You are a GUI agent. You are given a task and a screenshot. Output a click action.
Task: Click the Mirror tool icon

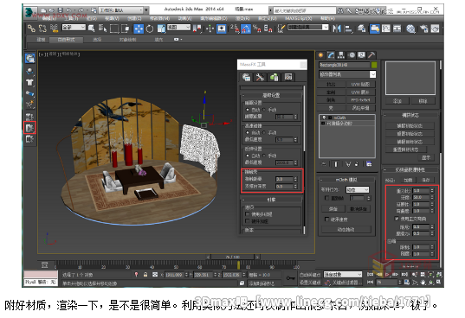point(337,29)
